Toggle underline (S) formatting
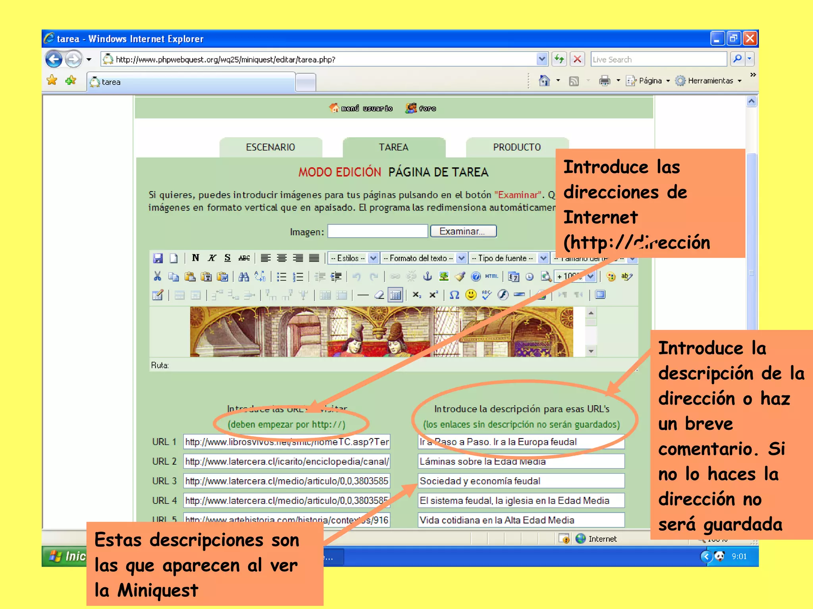This screenshot has width=813, height=609. tap(227, 258)
